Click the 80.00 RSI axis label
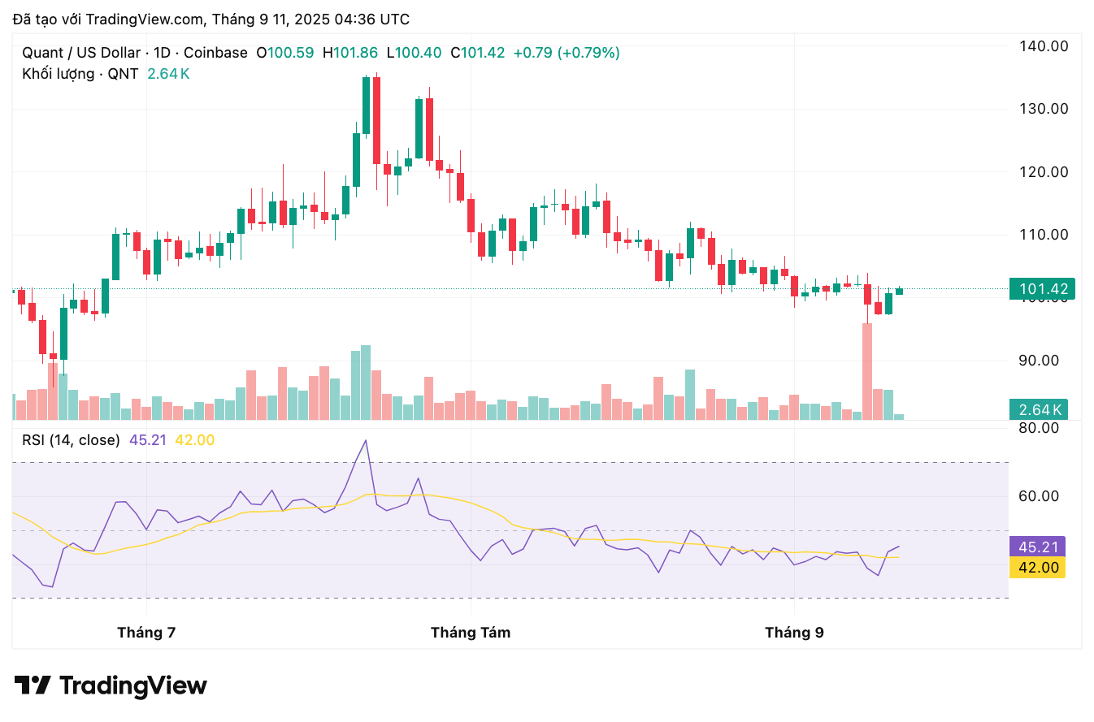The width and height of the screenshot is (1094, 722). (x=1044, y=428)
